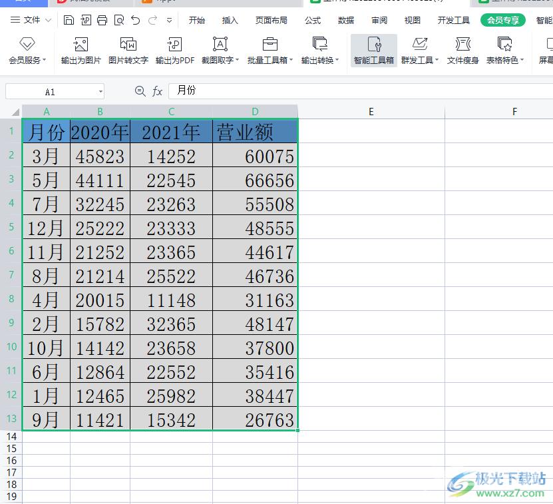The image size is (553, 504).
Task: Expand the quick access toolbar dropdown
Action: (169, 21)
